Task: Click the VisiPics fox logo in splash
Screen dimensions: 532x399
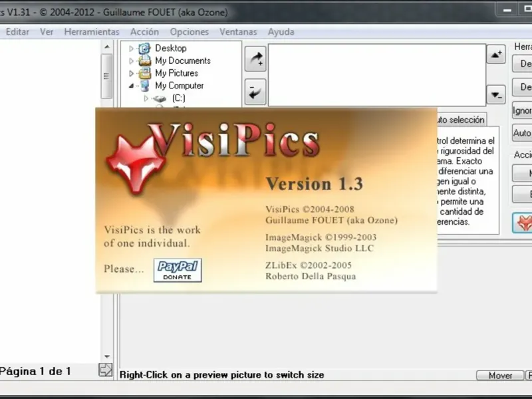Action: pyautogui.click(x=136, y=164)
